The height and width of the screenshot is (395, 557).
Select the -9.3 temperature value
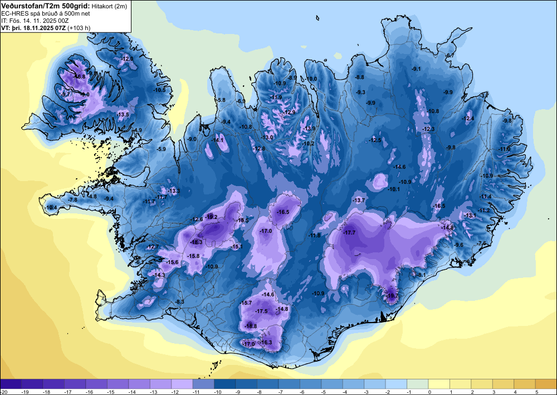pyautogui.click(x=360, y=92)
